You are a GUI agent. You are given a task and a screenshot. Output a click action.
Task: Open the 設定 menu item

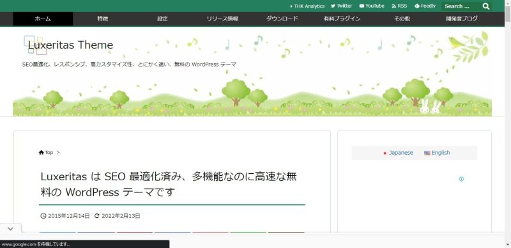pos(163,19)
